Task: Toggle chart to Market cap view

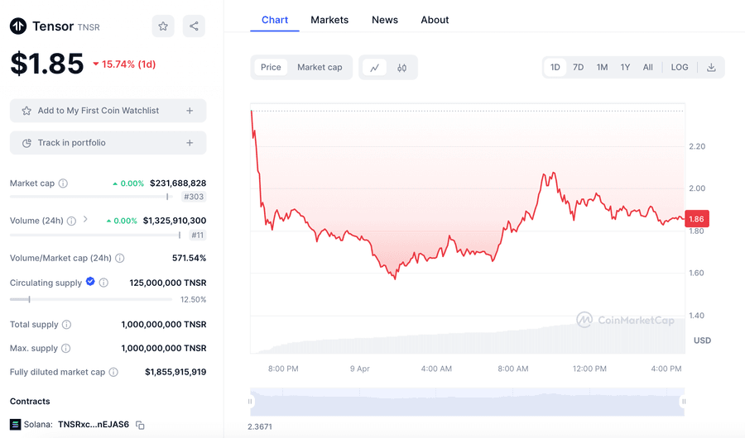Action: tap(320, 68)
